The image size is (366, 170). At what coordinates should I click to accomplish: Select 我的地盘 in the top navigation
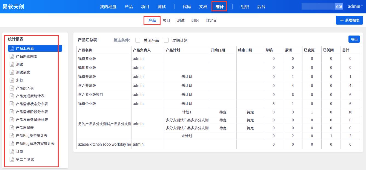pos(108,7)
